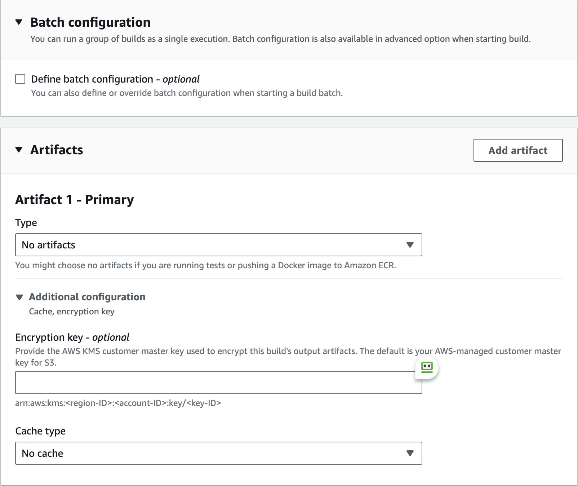Click the 'Artifact 1 - Primary' heading

75,200
